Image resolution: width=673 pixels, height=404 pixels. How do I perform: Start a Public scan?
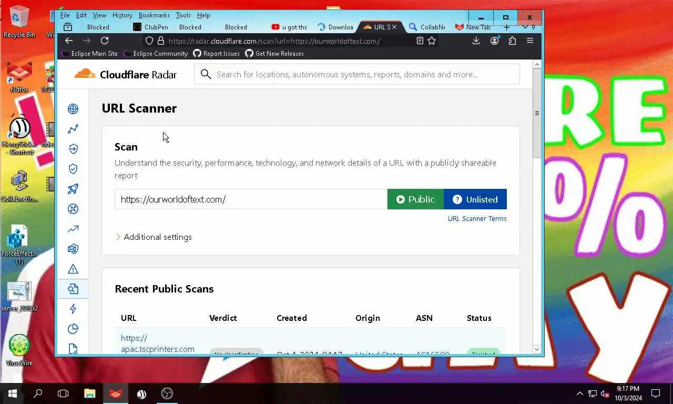coord(415,199)
